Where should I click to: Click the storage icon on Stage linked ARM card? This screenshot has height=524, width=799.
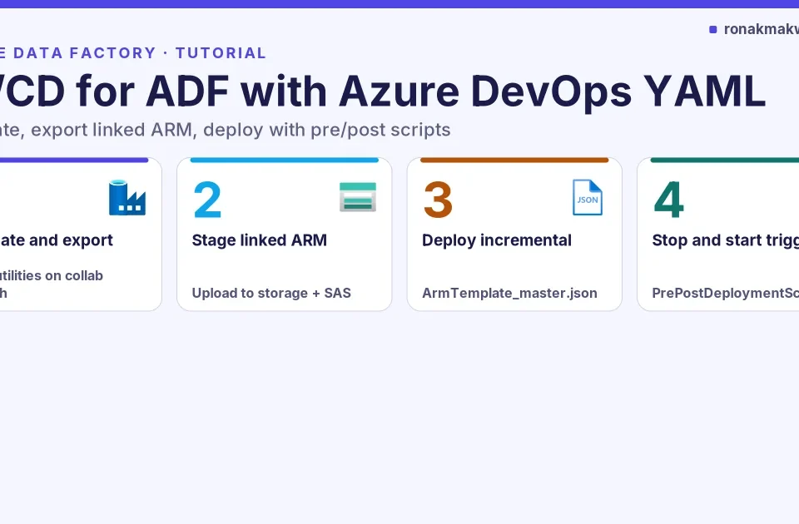point(358,197)
